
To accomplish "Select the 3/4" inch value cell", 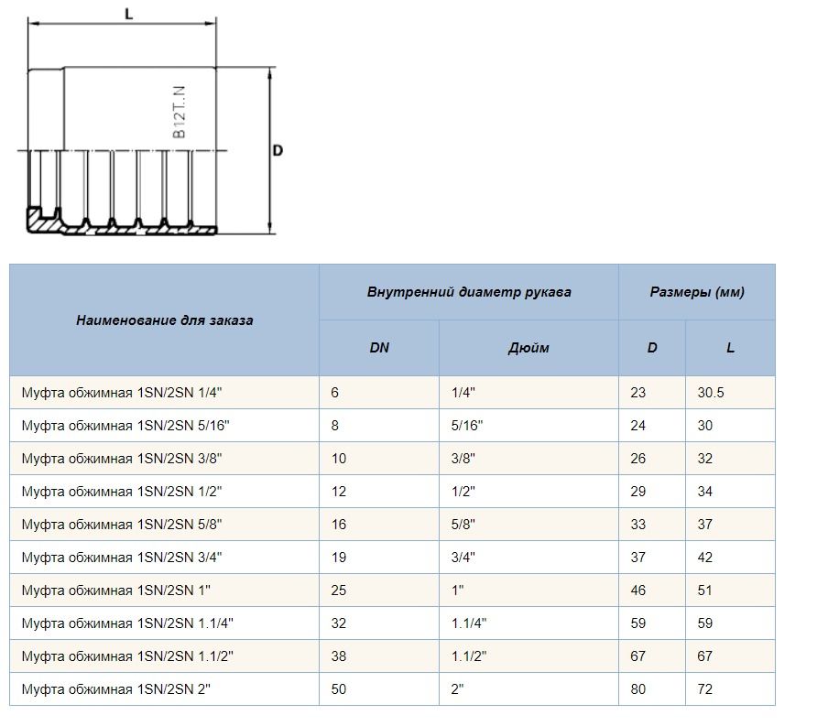I will [528, 558].
